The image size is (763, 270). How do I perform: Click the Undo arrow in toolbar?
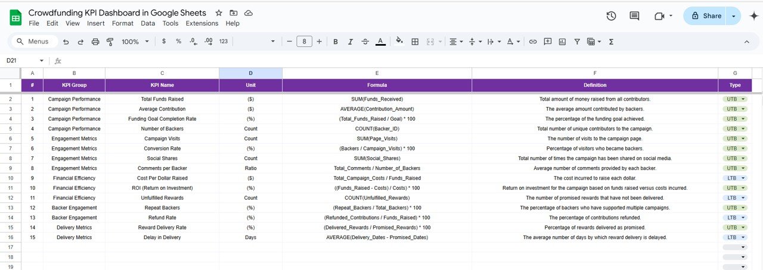click(66, 42)
